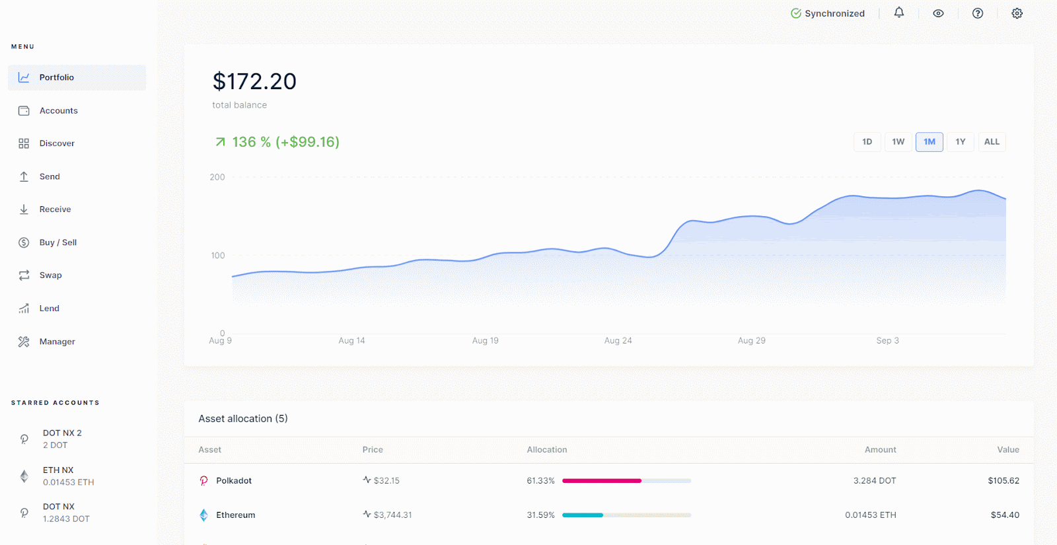
Task: Click the Manager tools icon
Action: (x=24, y=342)
